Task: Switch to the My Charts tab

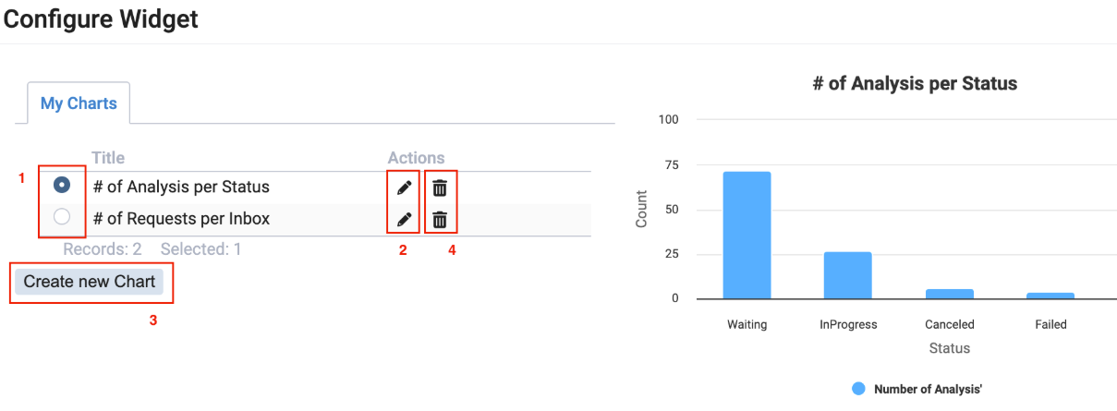Action: point(79,103)
